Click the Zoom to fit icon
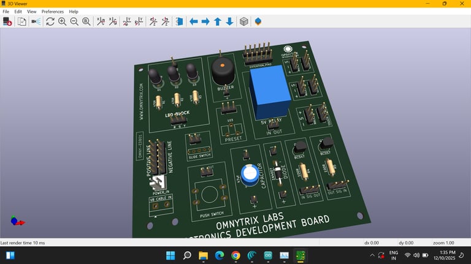 point(86,21)
